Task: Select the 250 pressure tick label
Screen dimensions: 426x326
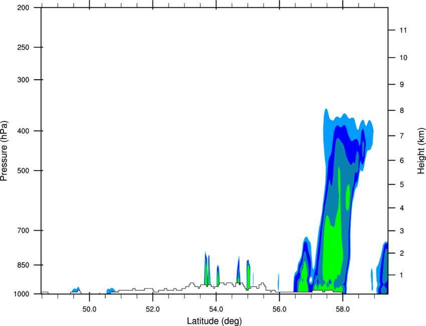Action: click(23, 47)
